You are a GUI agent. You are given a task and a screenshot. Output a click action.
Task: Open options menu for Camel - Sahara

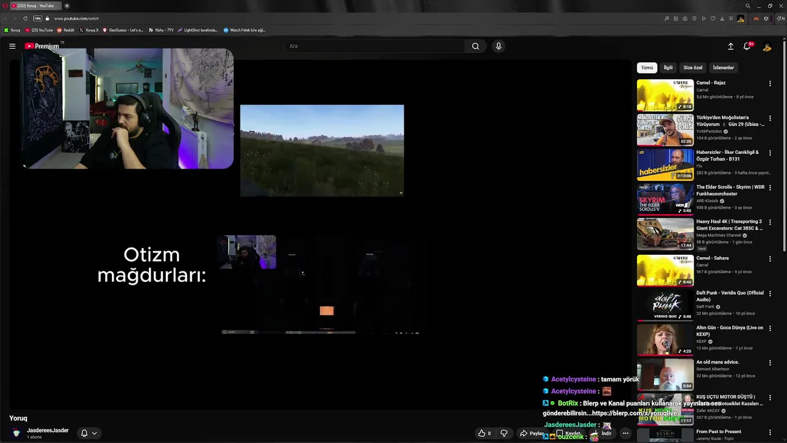tap(770, 259)
